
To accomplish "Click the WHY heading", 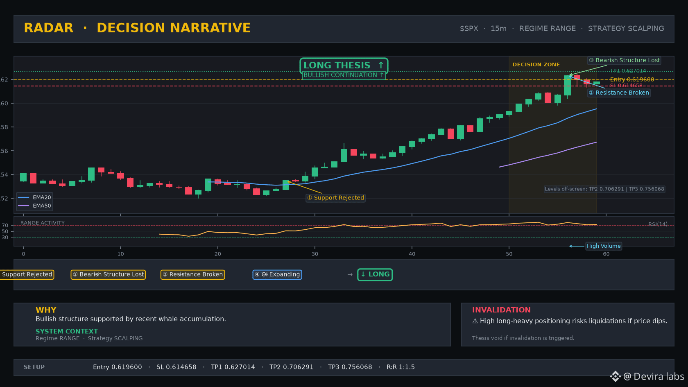I will coord(46,310).
